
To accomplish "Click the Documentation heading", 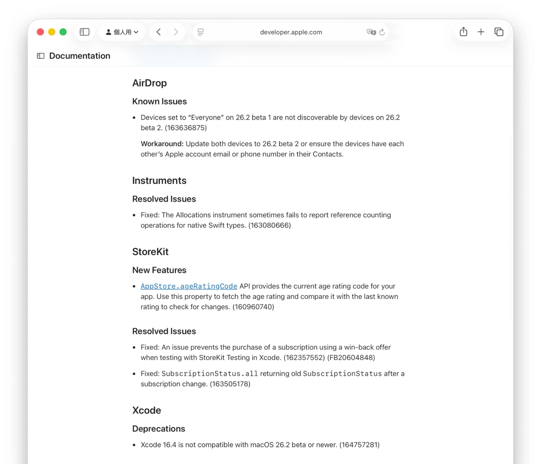I will 79,55.
